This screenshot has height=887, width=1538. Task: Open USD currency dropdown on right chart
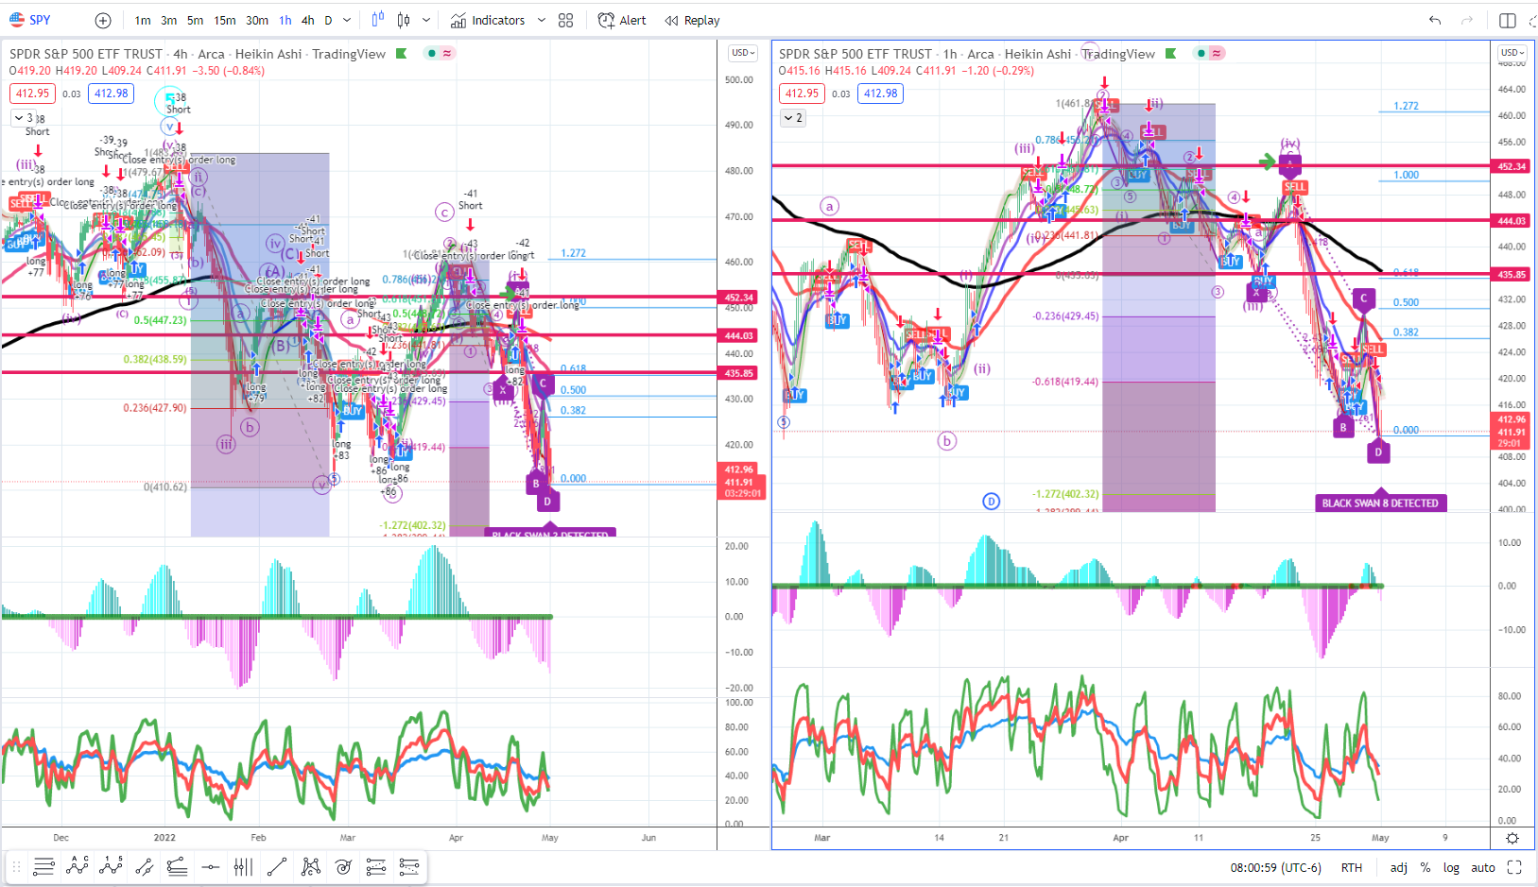(x=1512, y=53)
